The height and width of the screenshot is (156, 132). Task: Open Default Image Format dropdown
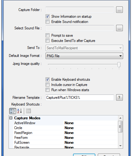click(x=84, y=56)
